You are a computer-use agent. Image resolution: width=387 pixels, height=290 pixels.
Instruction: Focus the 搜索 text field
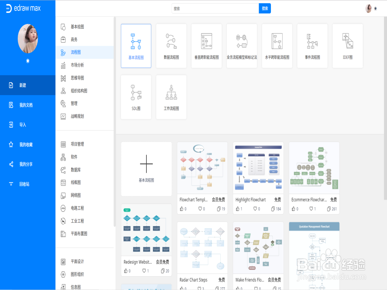click(215, 9)
